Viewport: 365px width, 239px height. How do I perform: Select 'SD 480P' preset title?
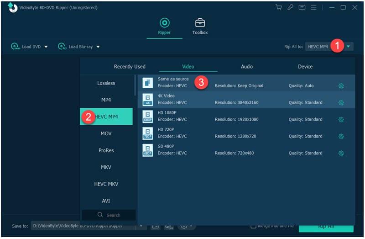click(x=166, y=146)
